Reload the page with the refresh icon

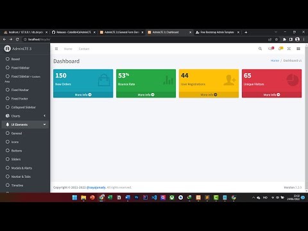click(x=17, y=39)
